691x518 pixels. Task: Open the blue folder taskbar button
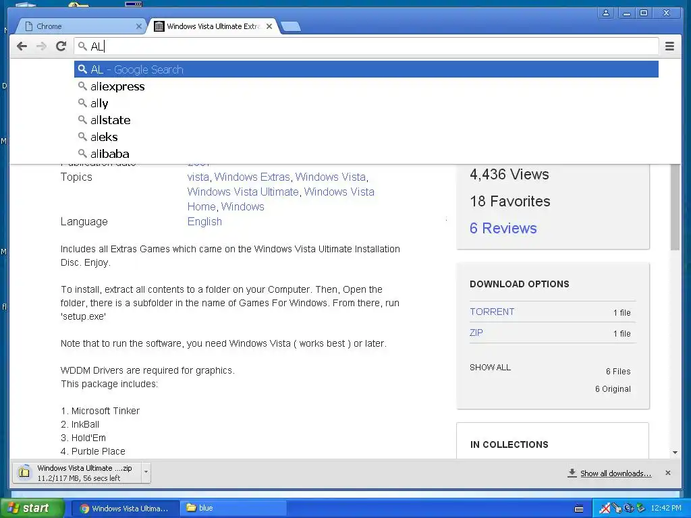click(233, 509)
